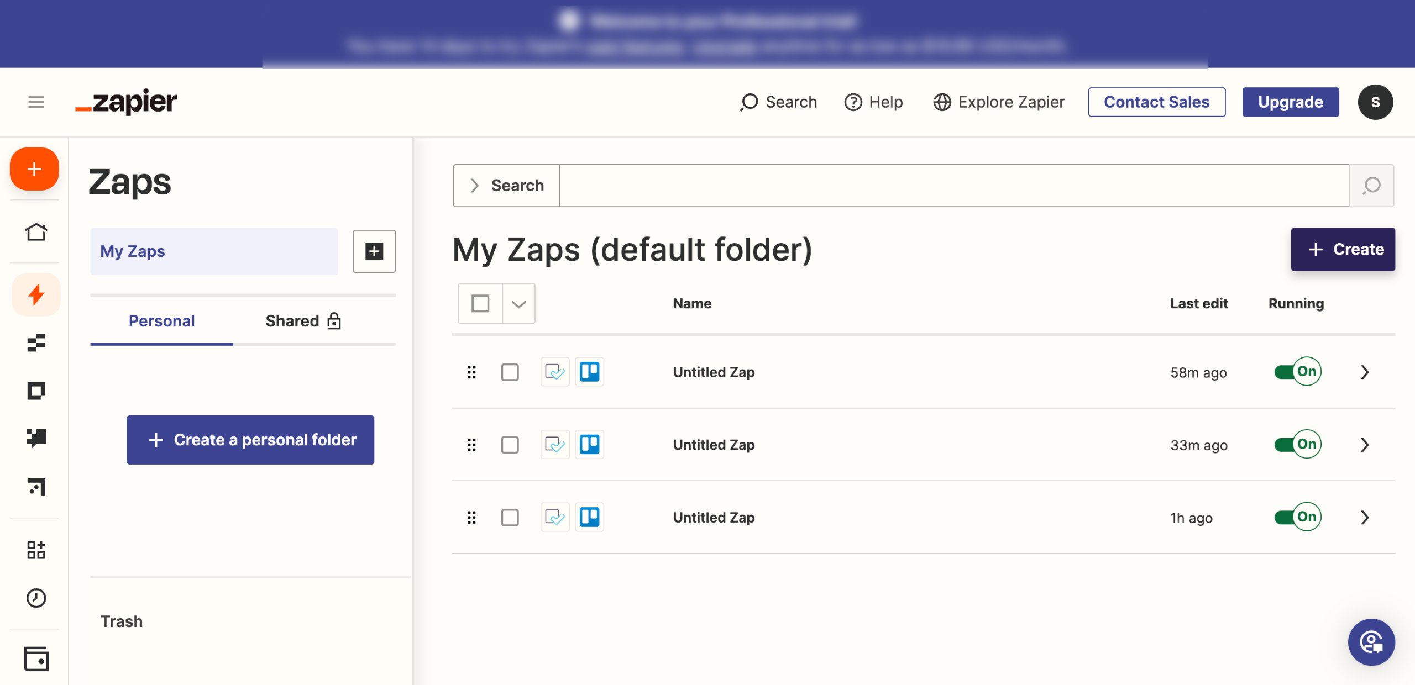This screenshot has width=1415, height=685.
Task: Turn off the first Untitled Zap toggle
Action: [x=1297, y=372]
